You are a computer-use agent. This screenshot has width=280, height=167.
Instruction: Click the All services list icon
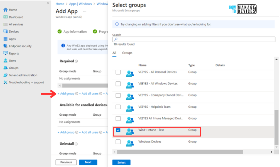pyautogui.click(x=5, y=24)
